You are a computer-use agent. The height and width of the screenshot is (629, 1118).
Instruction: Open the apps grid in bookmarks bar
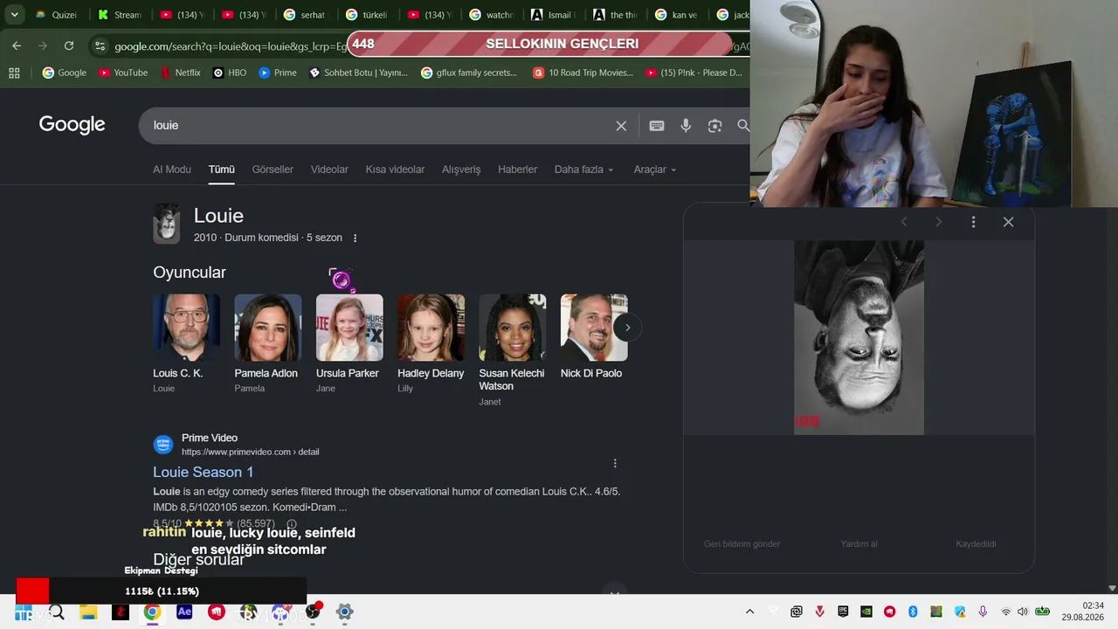point(14,73)
